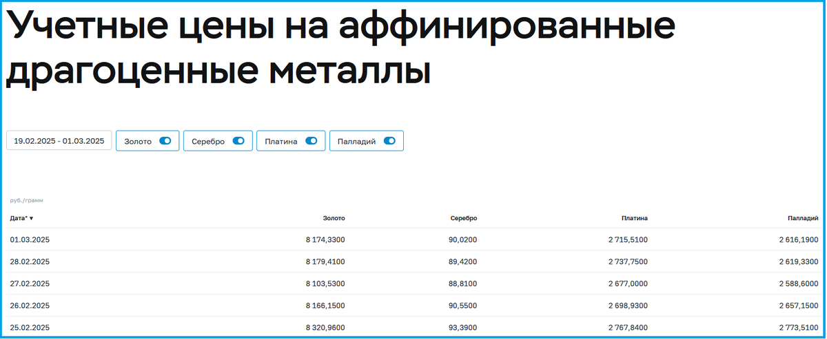Click the Золото column header
The width and height of the screenshot is (827, 339).
tap(334, 218)
